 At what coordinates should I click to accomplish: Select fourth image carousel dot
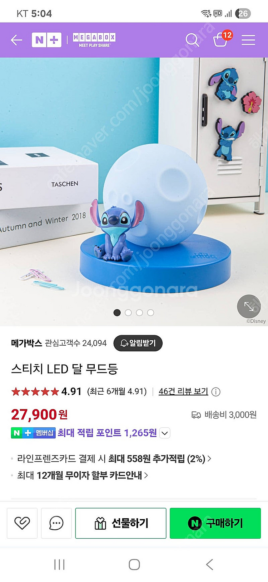tap(150, 313)
